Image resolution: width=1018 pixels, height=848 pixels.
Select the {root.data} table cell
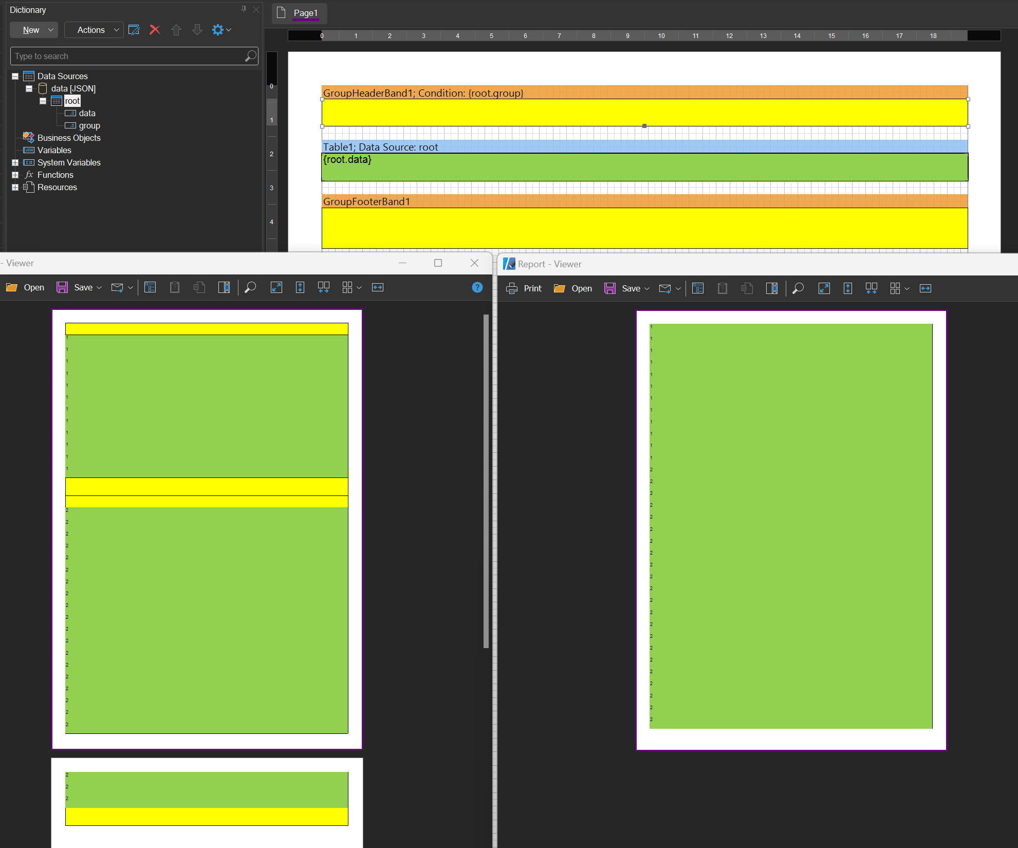click(644, 167)
